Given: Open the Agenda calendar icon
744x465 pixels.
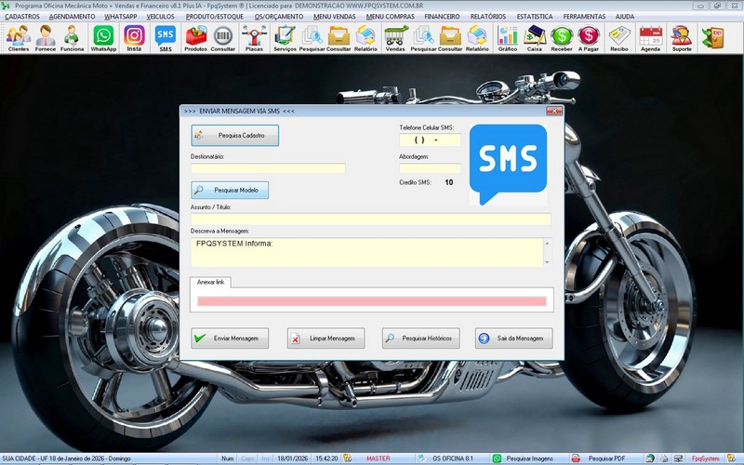Looking at the screenshot, I should point(651,37).
